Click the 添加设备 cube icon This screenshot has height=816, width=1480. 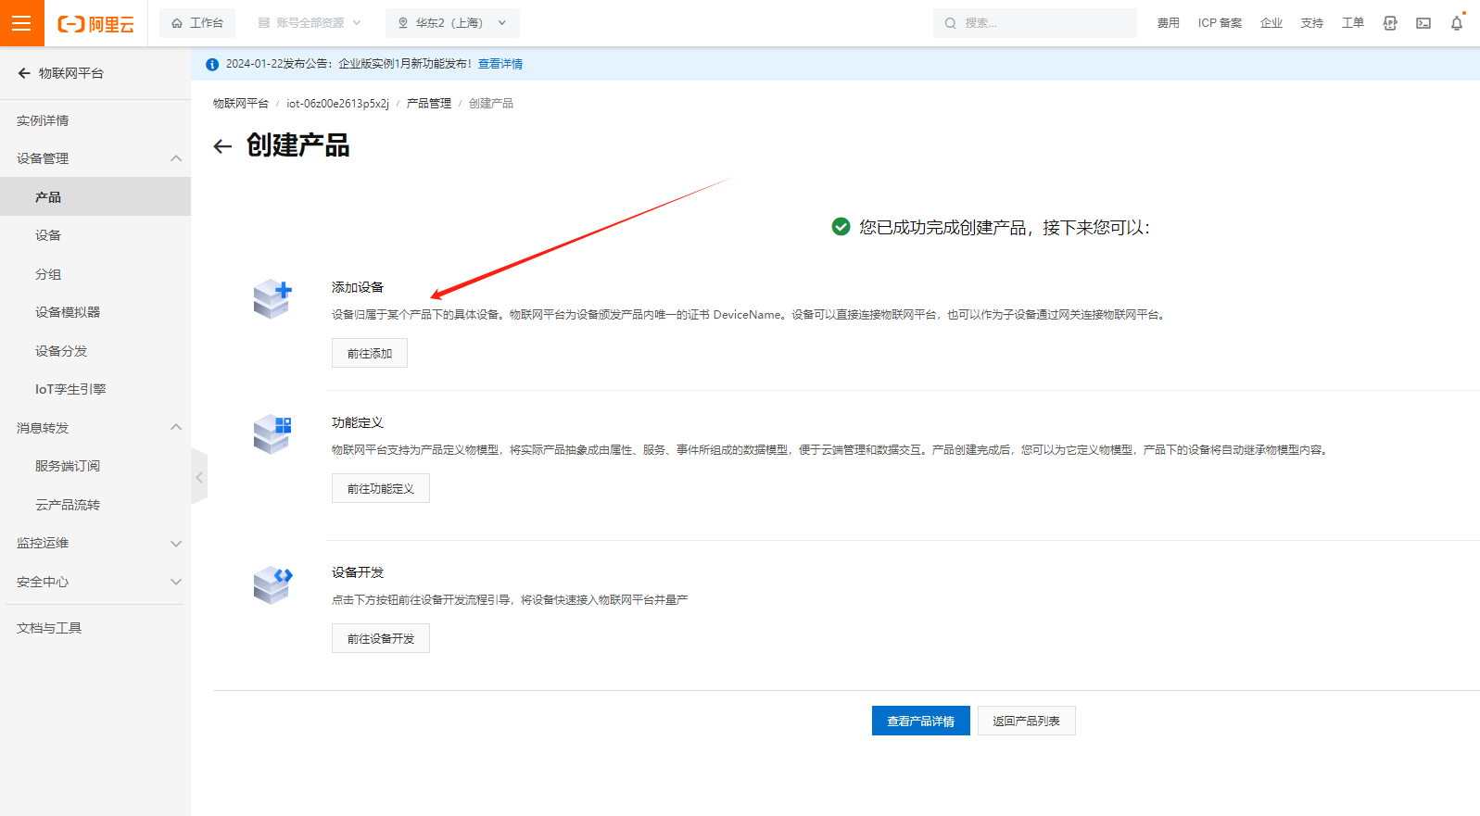click(272, 299)
